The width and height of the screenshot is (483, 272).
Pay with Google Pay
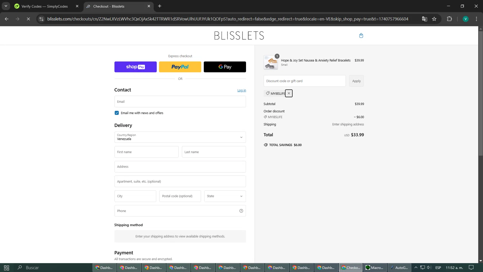pos(225,67)
